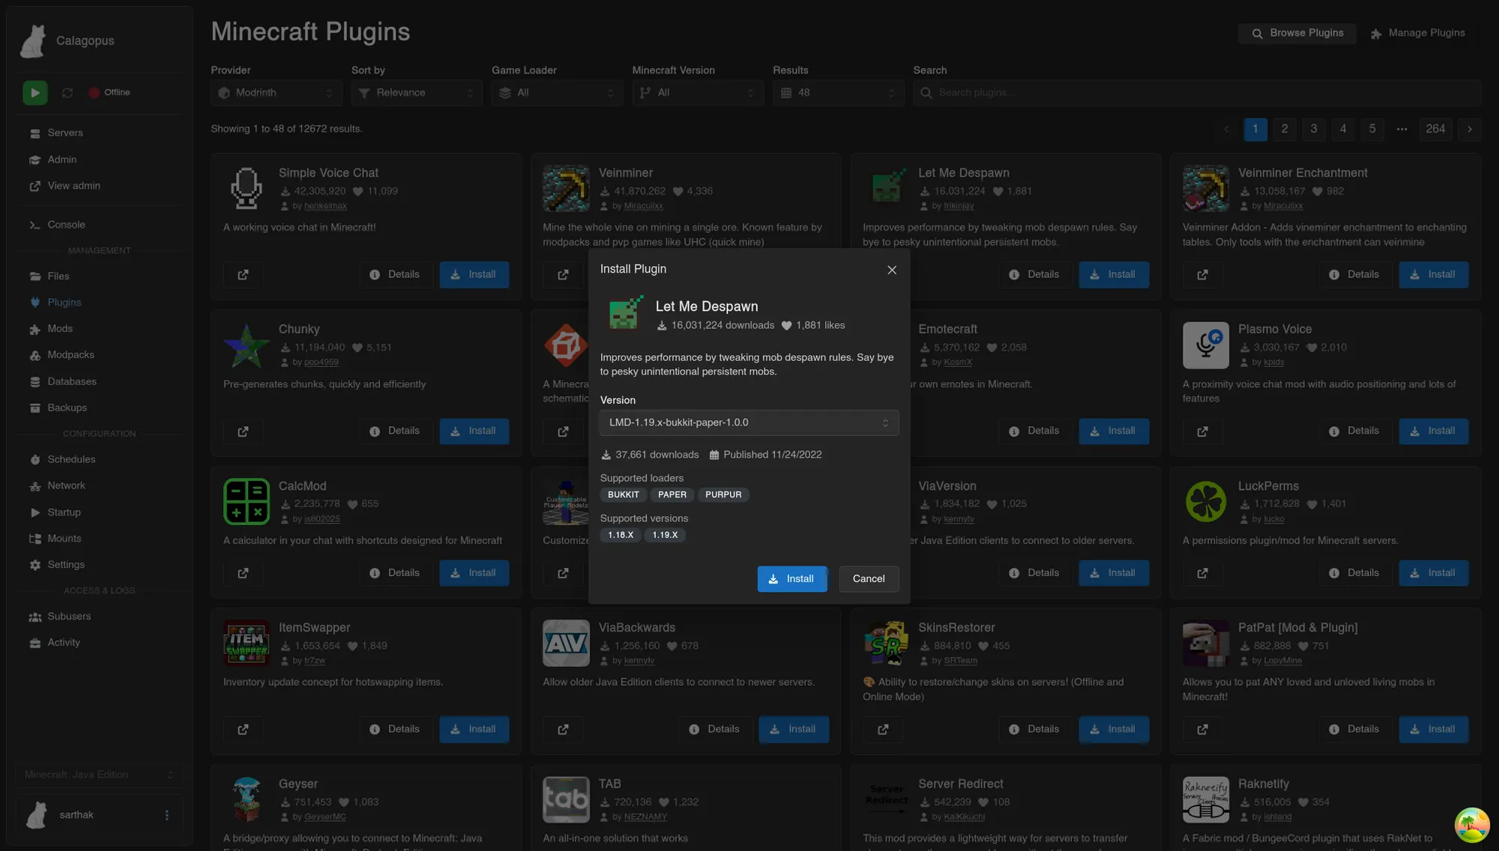Open external link for LuckPerms

point(1202,573)
